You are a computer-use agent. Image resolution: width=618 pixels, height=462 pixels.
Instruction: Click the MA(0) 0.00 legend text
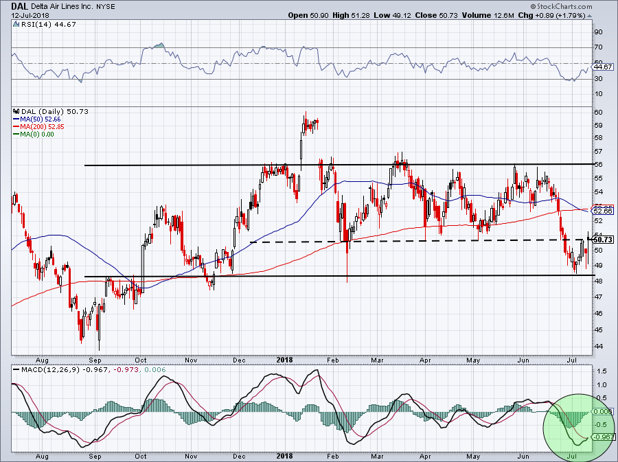coord(38,135)
